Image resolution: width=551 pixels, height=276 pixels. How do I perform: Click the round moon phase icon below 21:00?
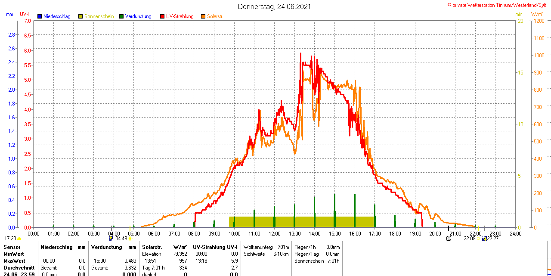click(449, 238)
